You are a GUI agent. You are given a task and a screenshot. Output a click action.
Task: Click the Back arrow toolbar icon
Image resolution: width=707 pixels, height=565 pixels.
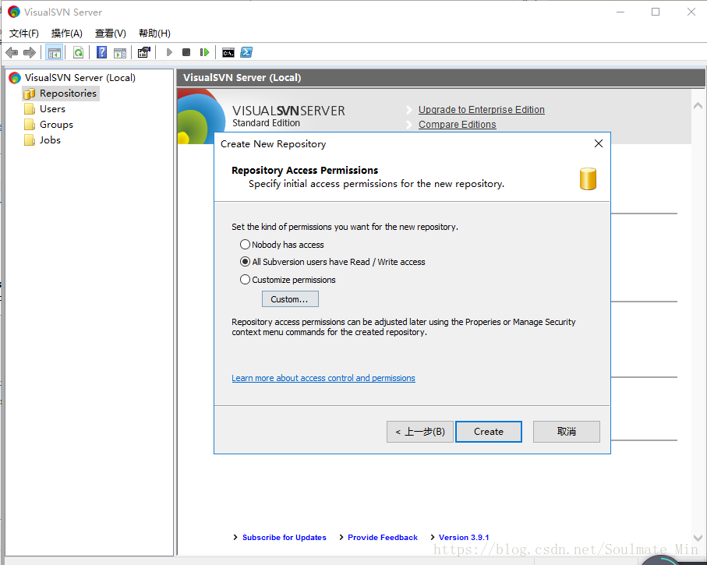(12, 53)
